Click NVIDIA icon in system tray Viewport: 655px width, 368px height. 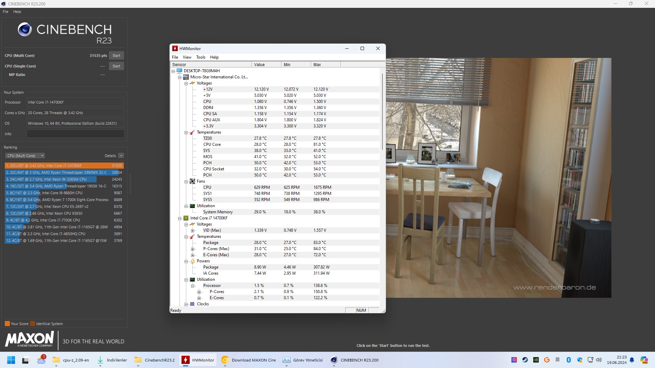pos(536,360)
